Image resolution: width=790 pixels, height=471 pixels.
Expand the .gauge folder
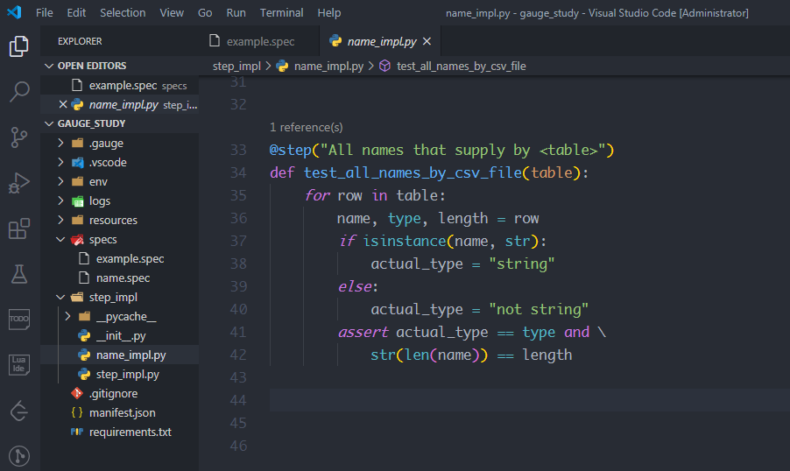point(60,143)
